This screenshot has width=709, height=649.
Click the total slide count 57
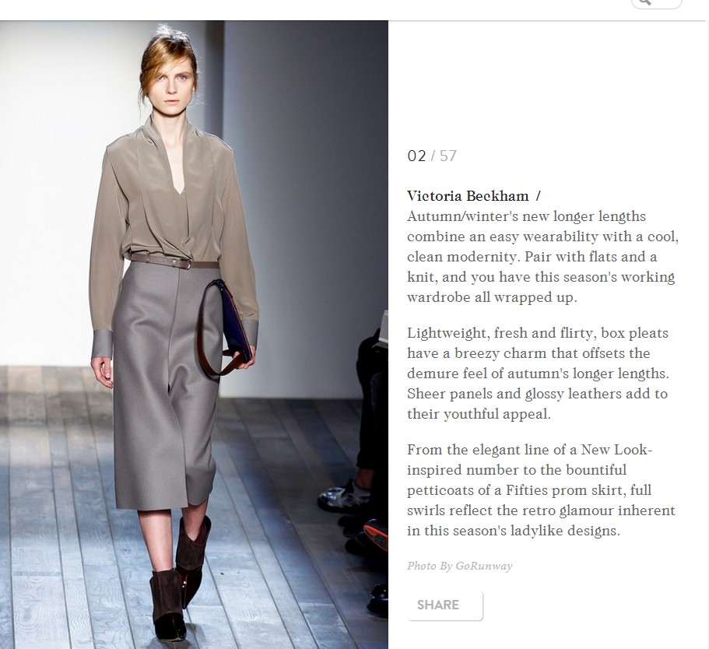(448, 156)
